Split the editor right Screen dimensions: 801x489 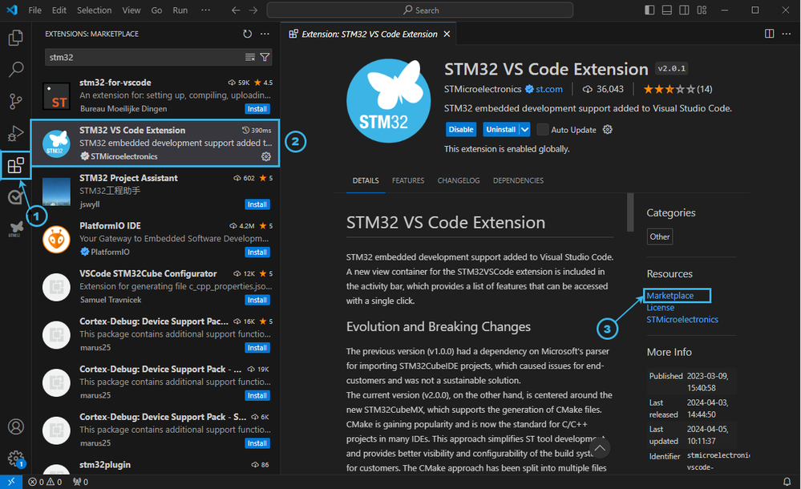(x=769, y=34)
